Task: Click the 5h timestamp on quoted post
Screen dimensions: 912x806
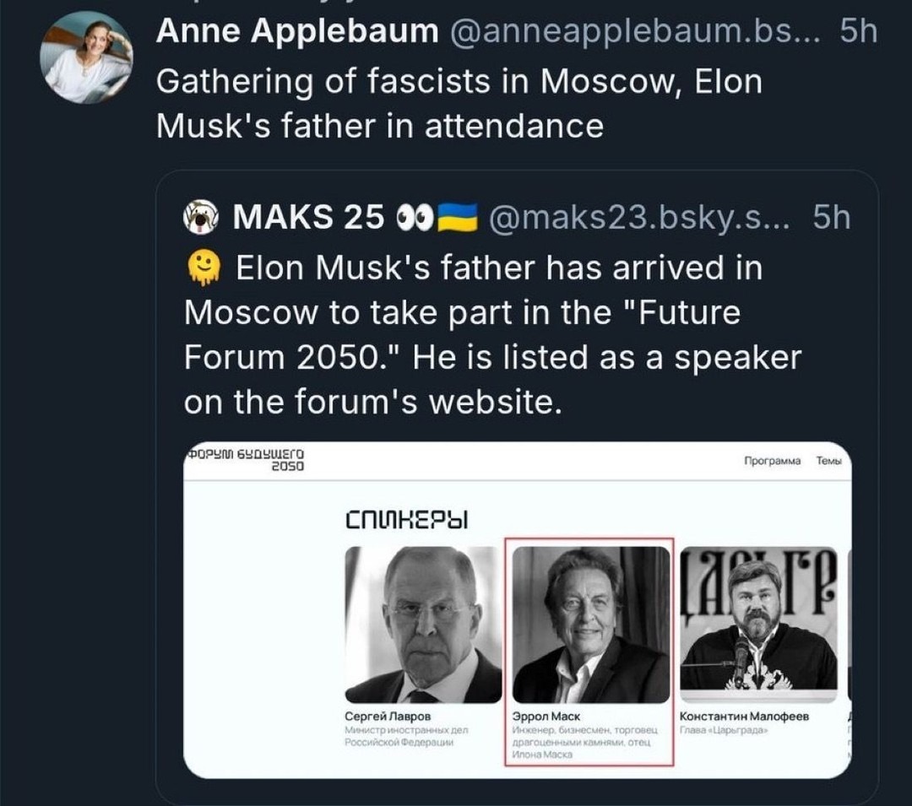Action: (x=831, y=218)
